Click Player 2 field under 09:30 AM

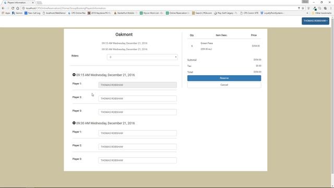(137, 147)
